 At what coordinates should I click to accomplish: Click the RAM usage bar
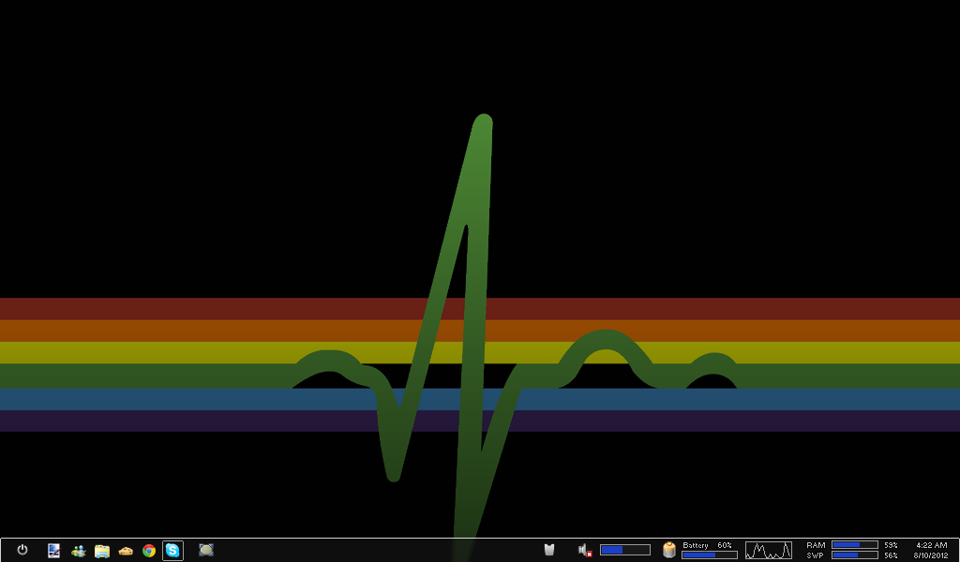click(x=855, y=545)
